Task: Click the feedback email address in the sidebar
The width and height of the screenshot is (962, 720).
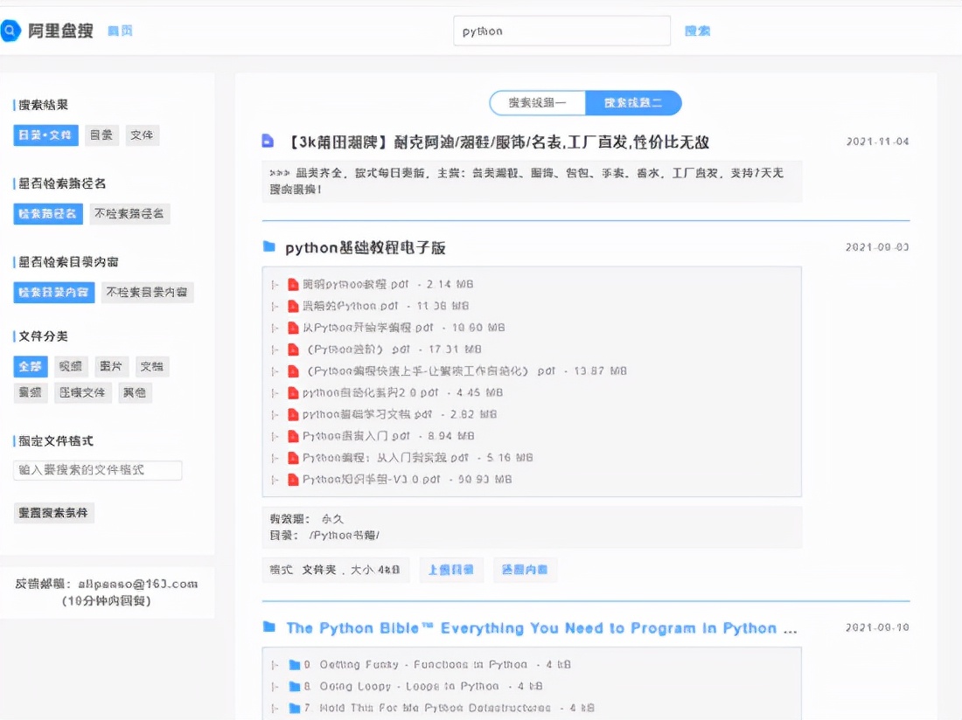Action: [137, 585]
